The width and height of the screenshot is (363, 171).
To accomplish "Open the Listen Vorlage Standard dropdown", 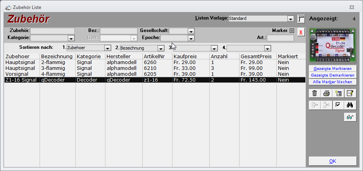I will pos(290,19).
